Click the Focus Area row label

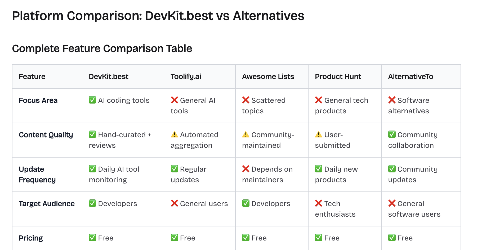click(38, 100)
